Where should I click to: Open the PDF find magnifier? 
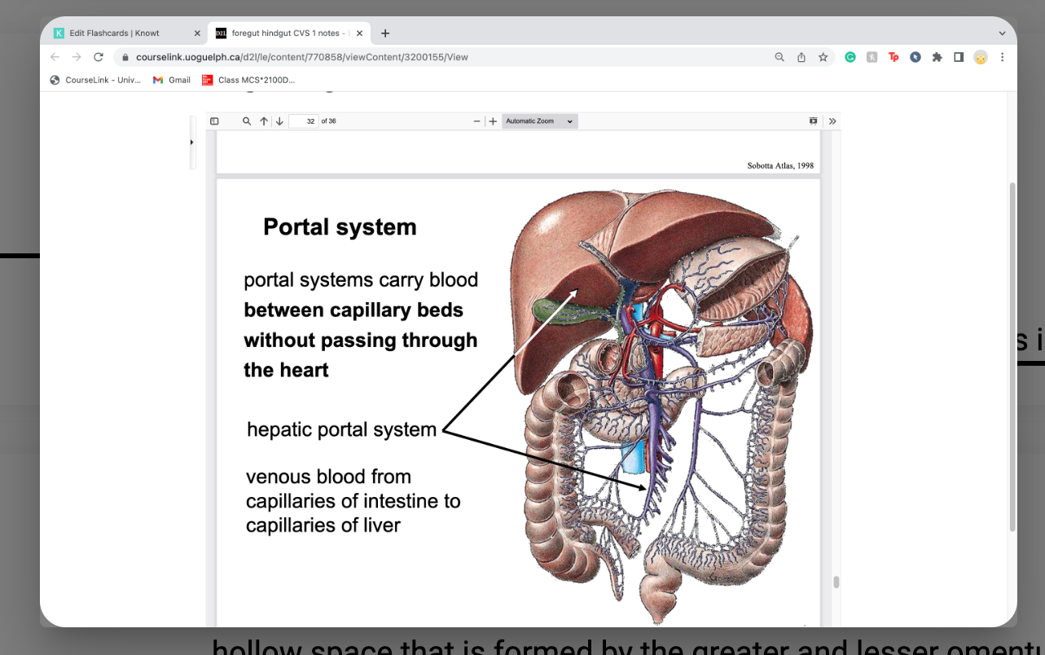[x=247, y=121]
